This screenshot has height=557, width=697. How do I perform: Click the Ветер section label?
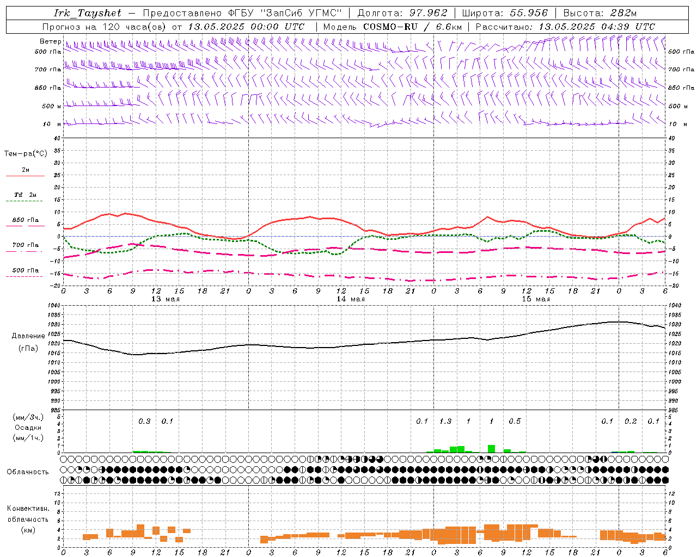tap(50, 41)
